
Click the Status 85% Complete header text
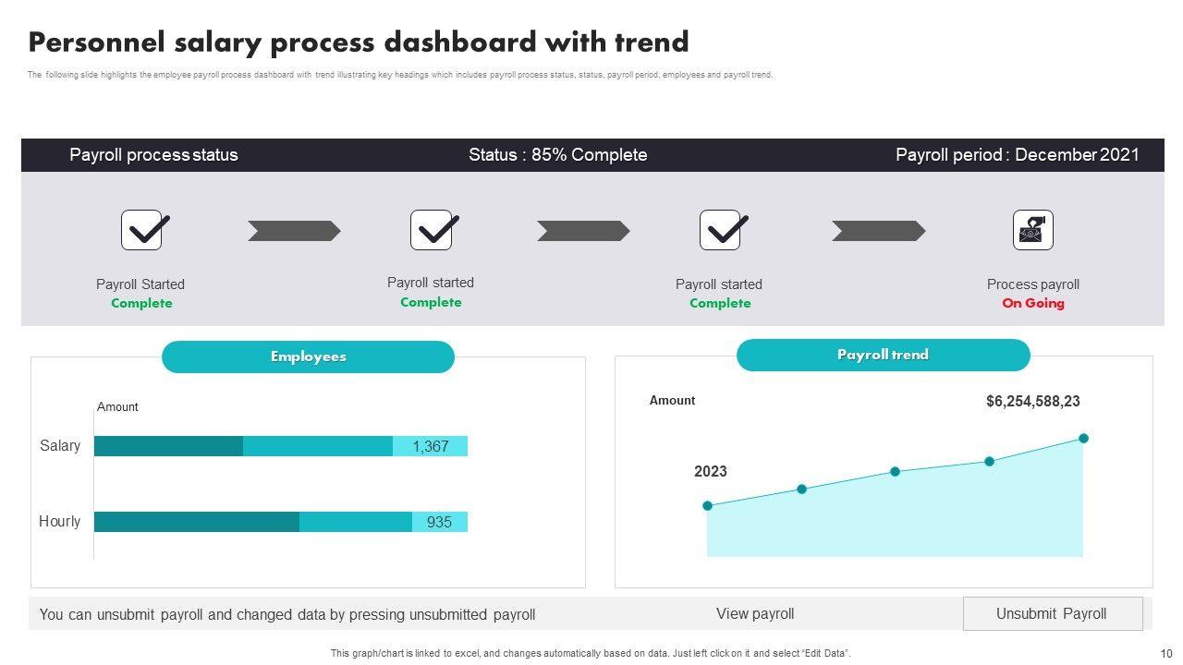pos(557,155)
